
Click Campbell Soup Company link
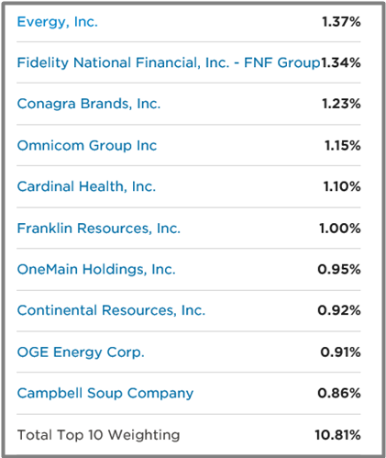pos(105,394)
